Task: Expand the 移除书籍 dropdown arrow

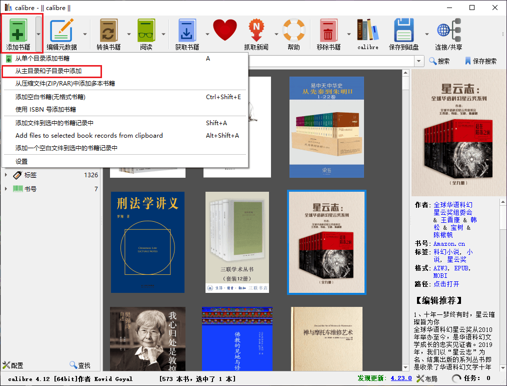Action: 348,34
